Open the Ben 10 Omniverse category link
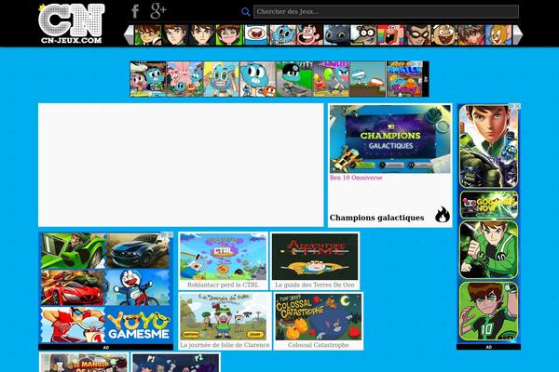 [356, 178]
